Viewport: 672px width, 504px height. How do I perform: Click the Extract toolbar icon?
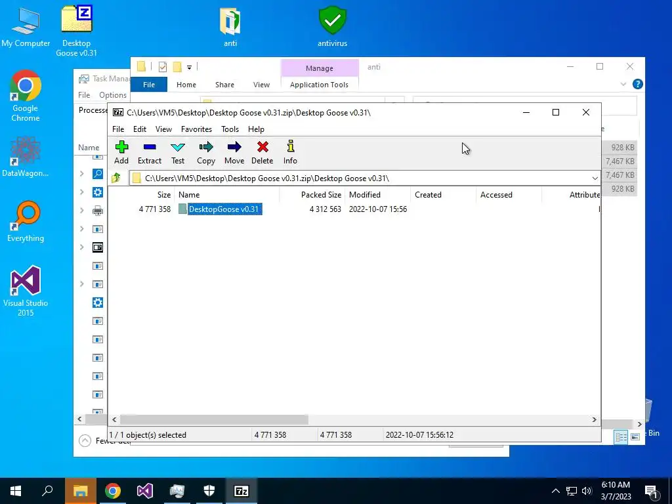(x=150, y=152)
